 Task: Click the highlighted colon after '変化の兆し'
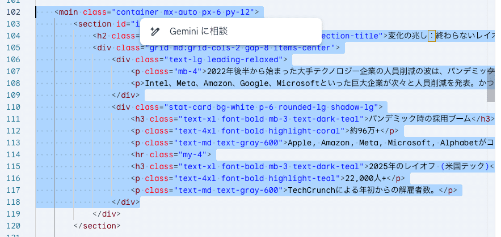[x=432, y=36]
